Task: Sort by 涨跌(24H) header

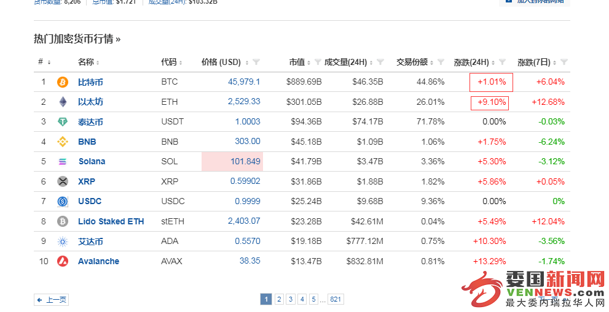Action: 493,63
